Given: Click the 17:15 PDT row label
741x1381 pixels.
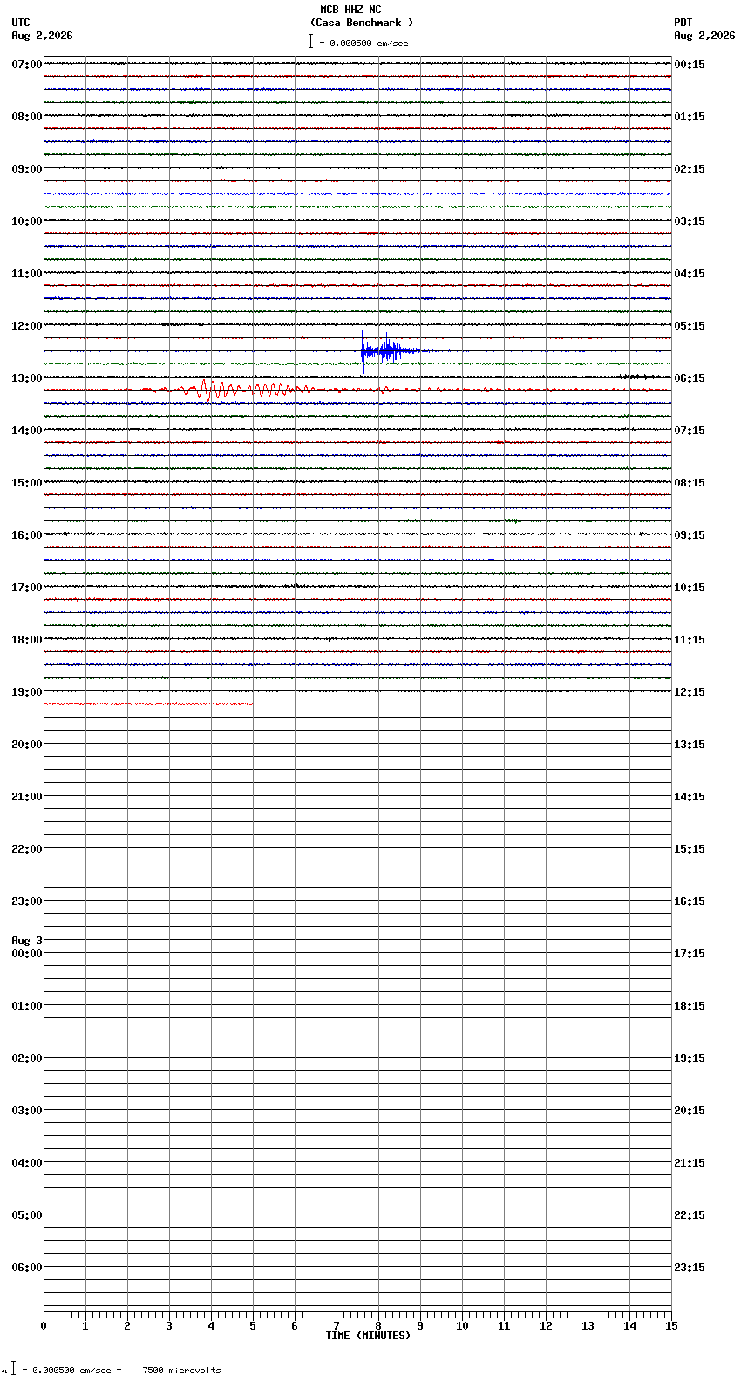Looking at the screenshot, I should [690, 954].
